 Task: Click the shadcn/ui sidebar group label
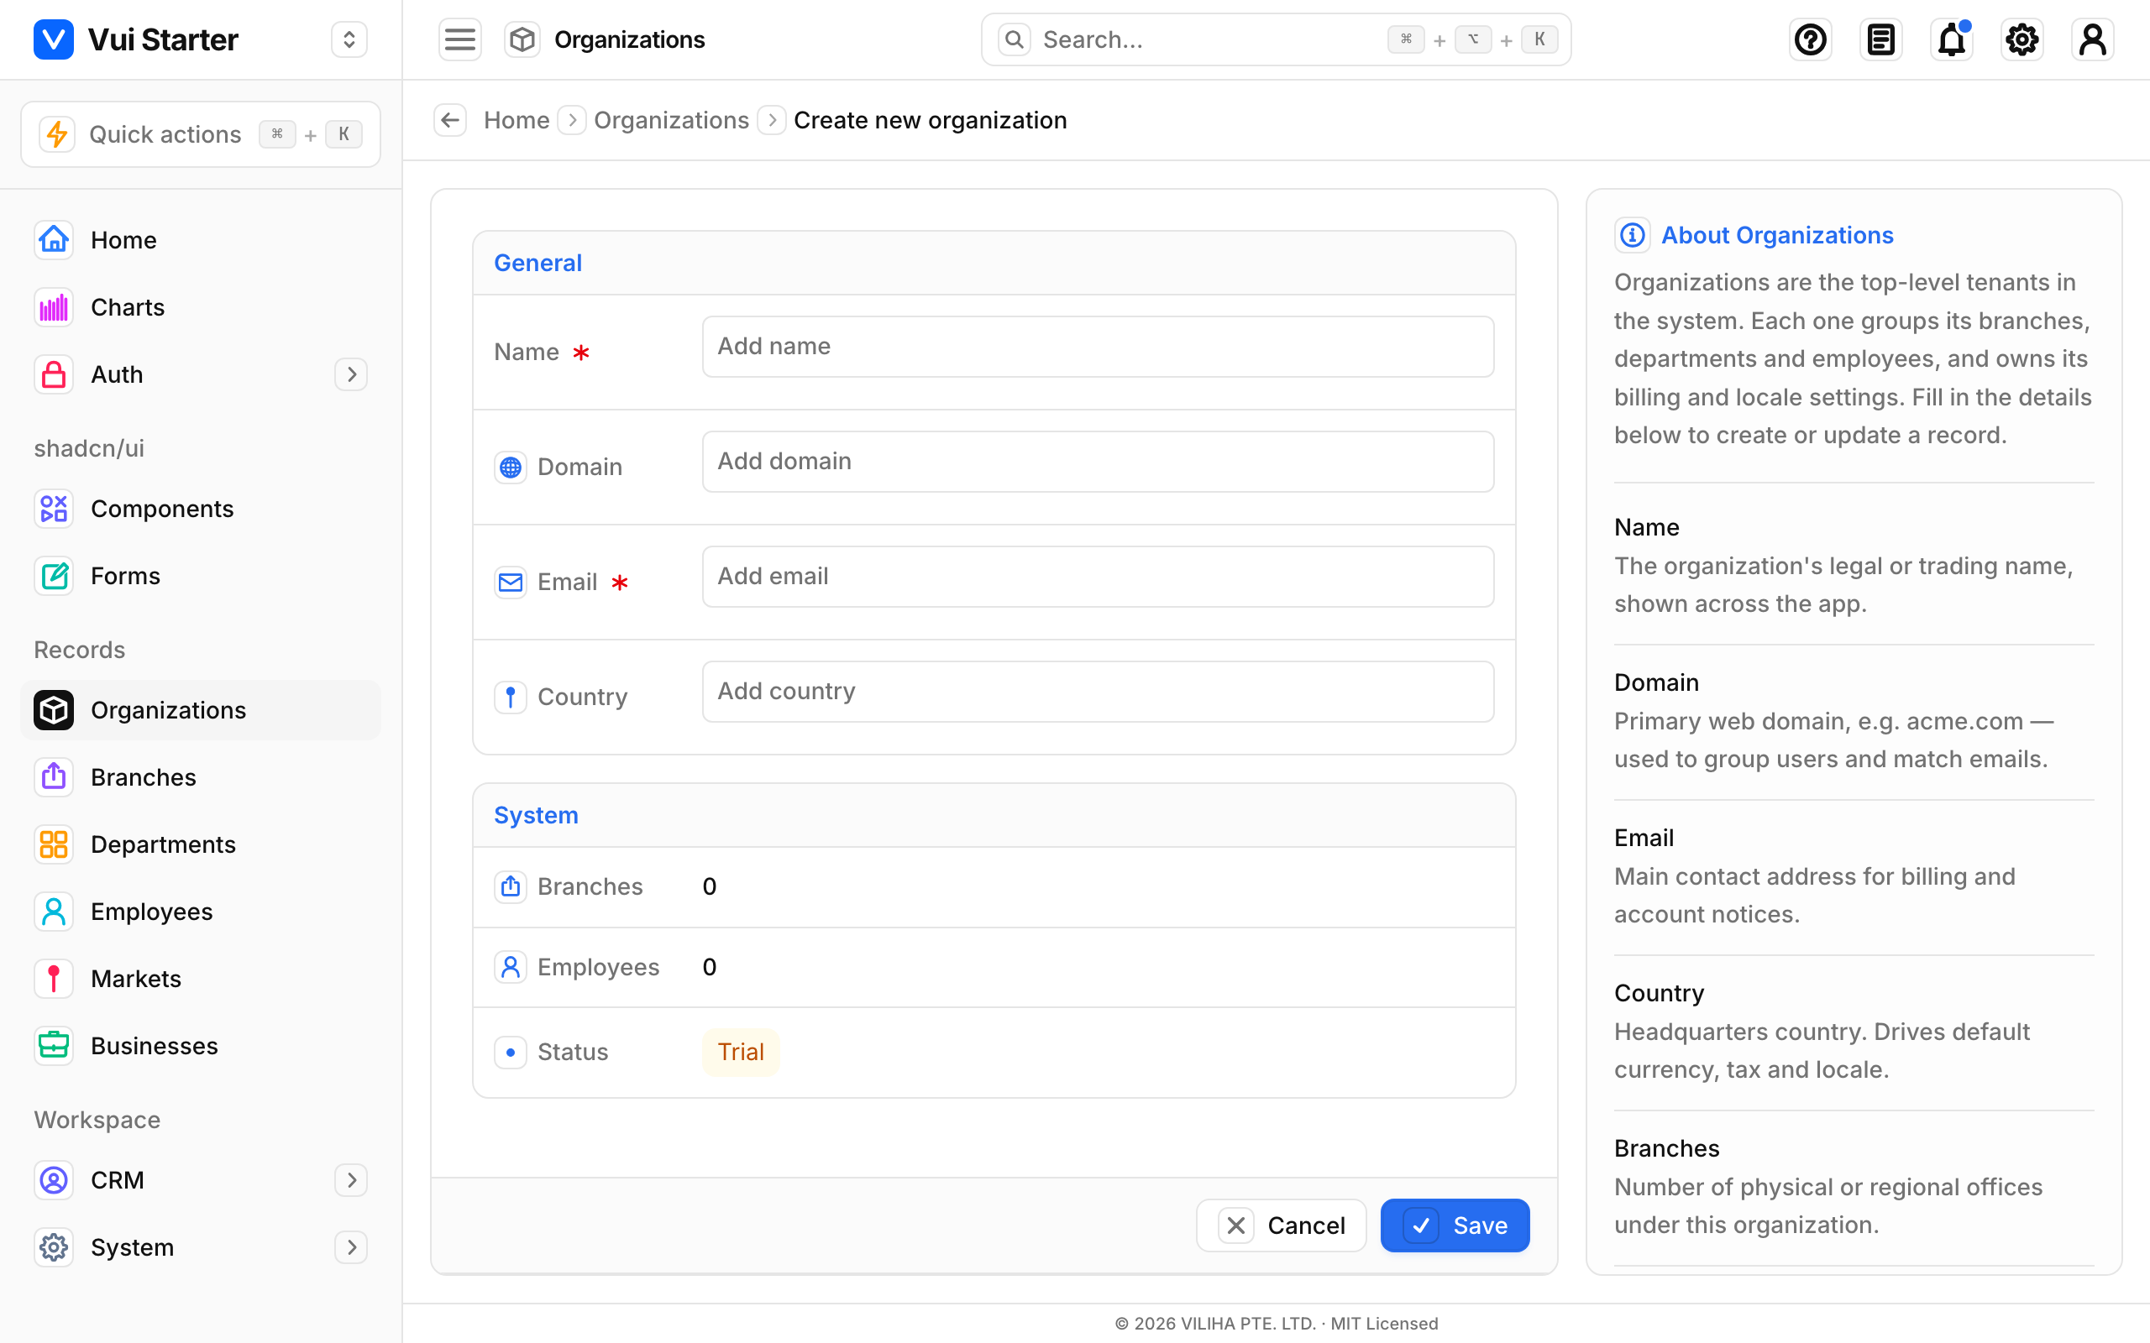pyautogui.click(x=89, y=448)
